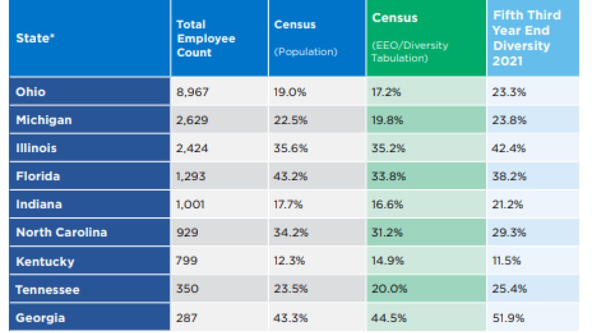
Task: Click Ohio's employee count 8,967
Action: (220, 92)
